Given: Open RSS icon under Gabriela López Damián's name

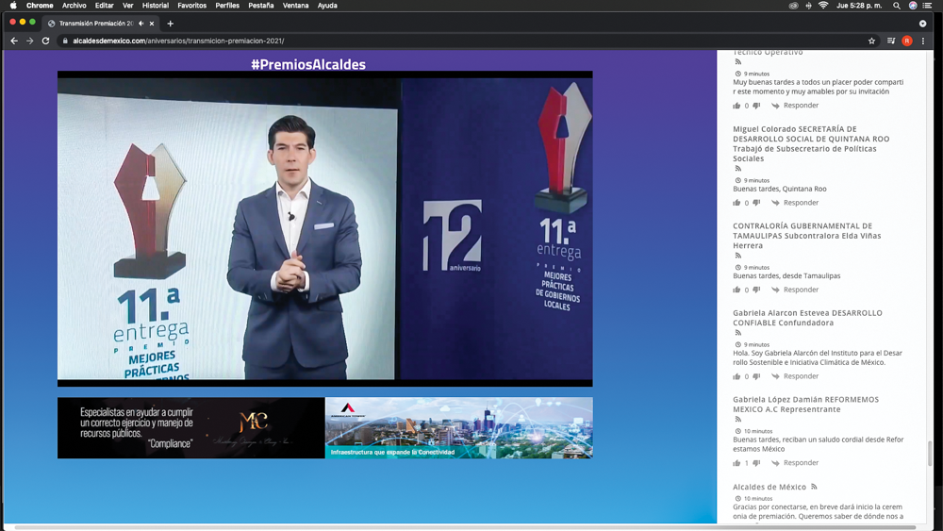Looking at the screenshot, I should tap(738, 419).
